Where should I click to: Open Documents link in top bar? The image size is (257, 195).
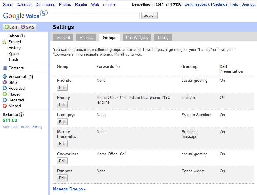[x=45, y=4]
